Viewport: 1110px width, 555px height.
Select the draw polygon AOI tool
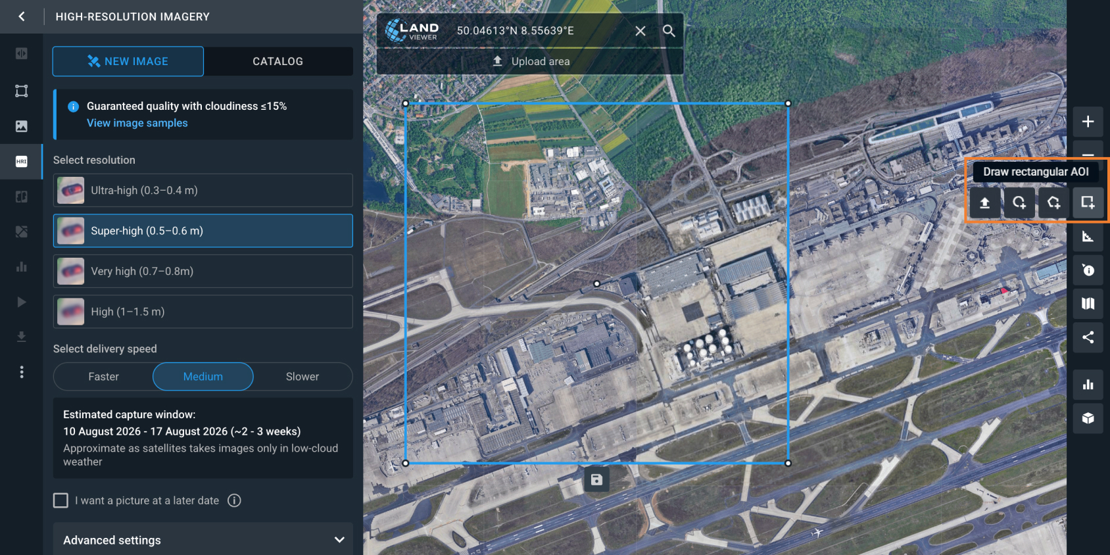1053,203
